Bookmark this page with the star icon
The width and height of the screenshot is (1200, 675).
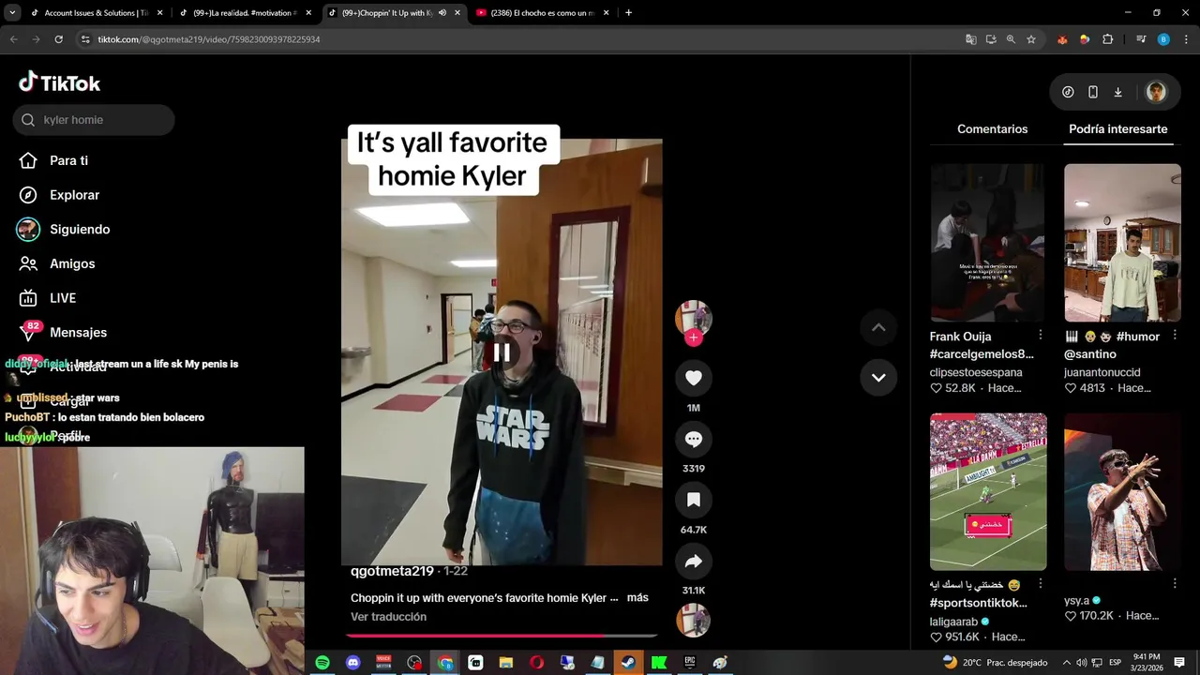[x=1031, y=39]
